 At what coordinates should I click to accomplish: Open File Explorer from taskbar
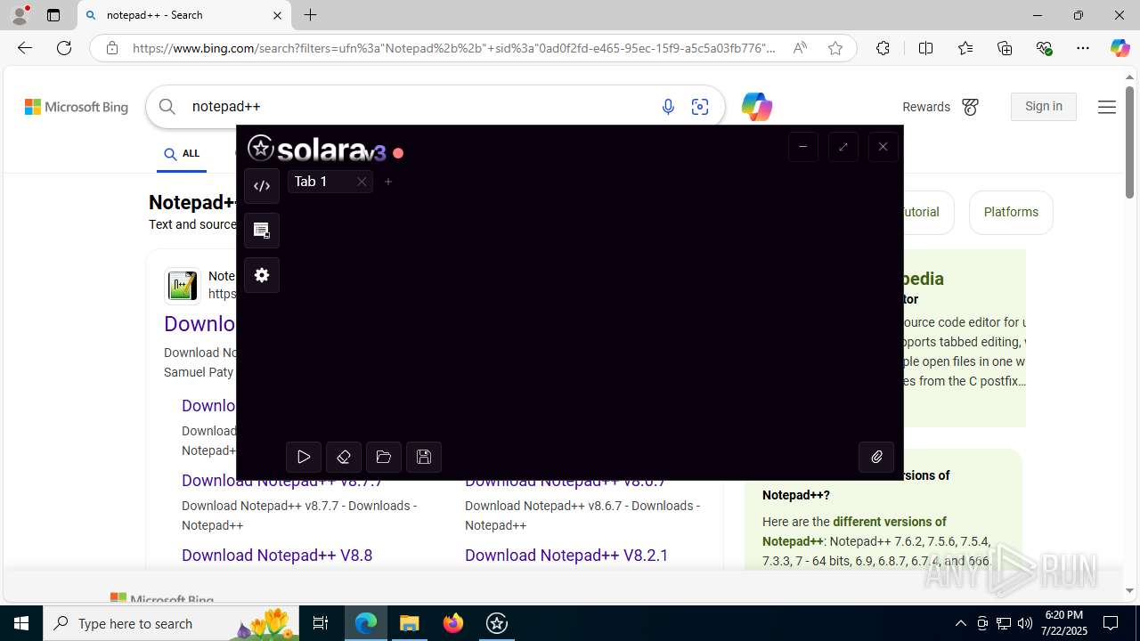(x=410, y=623)
